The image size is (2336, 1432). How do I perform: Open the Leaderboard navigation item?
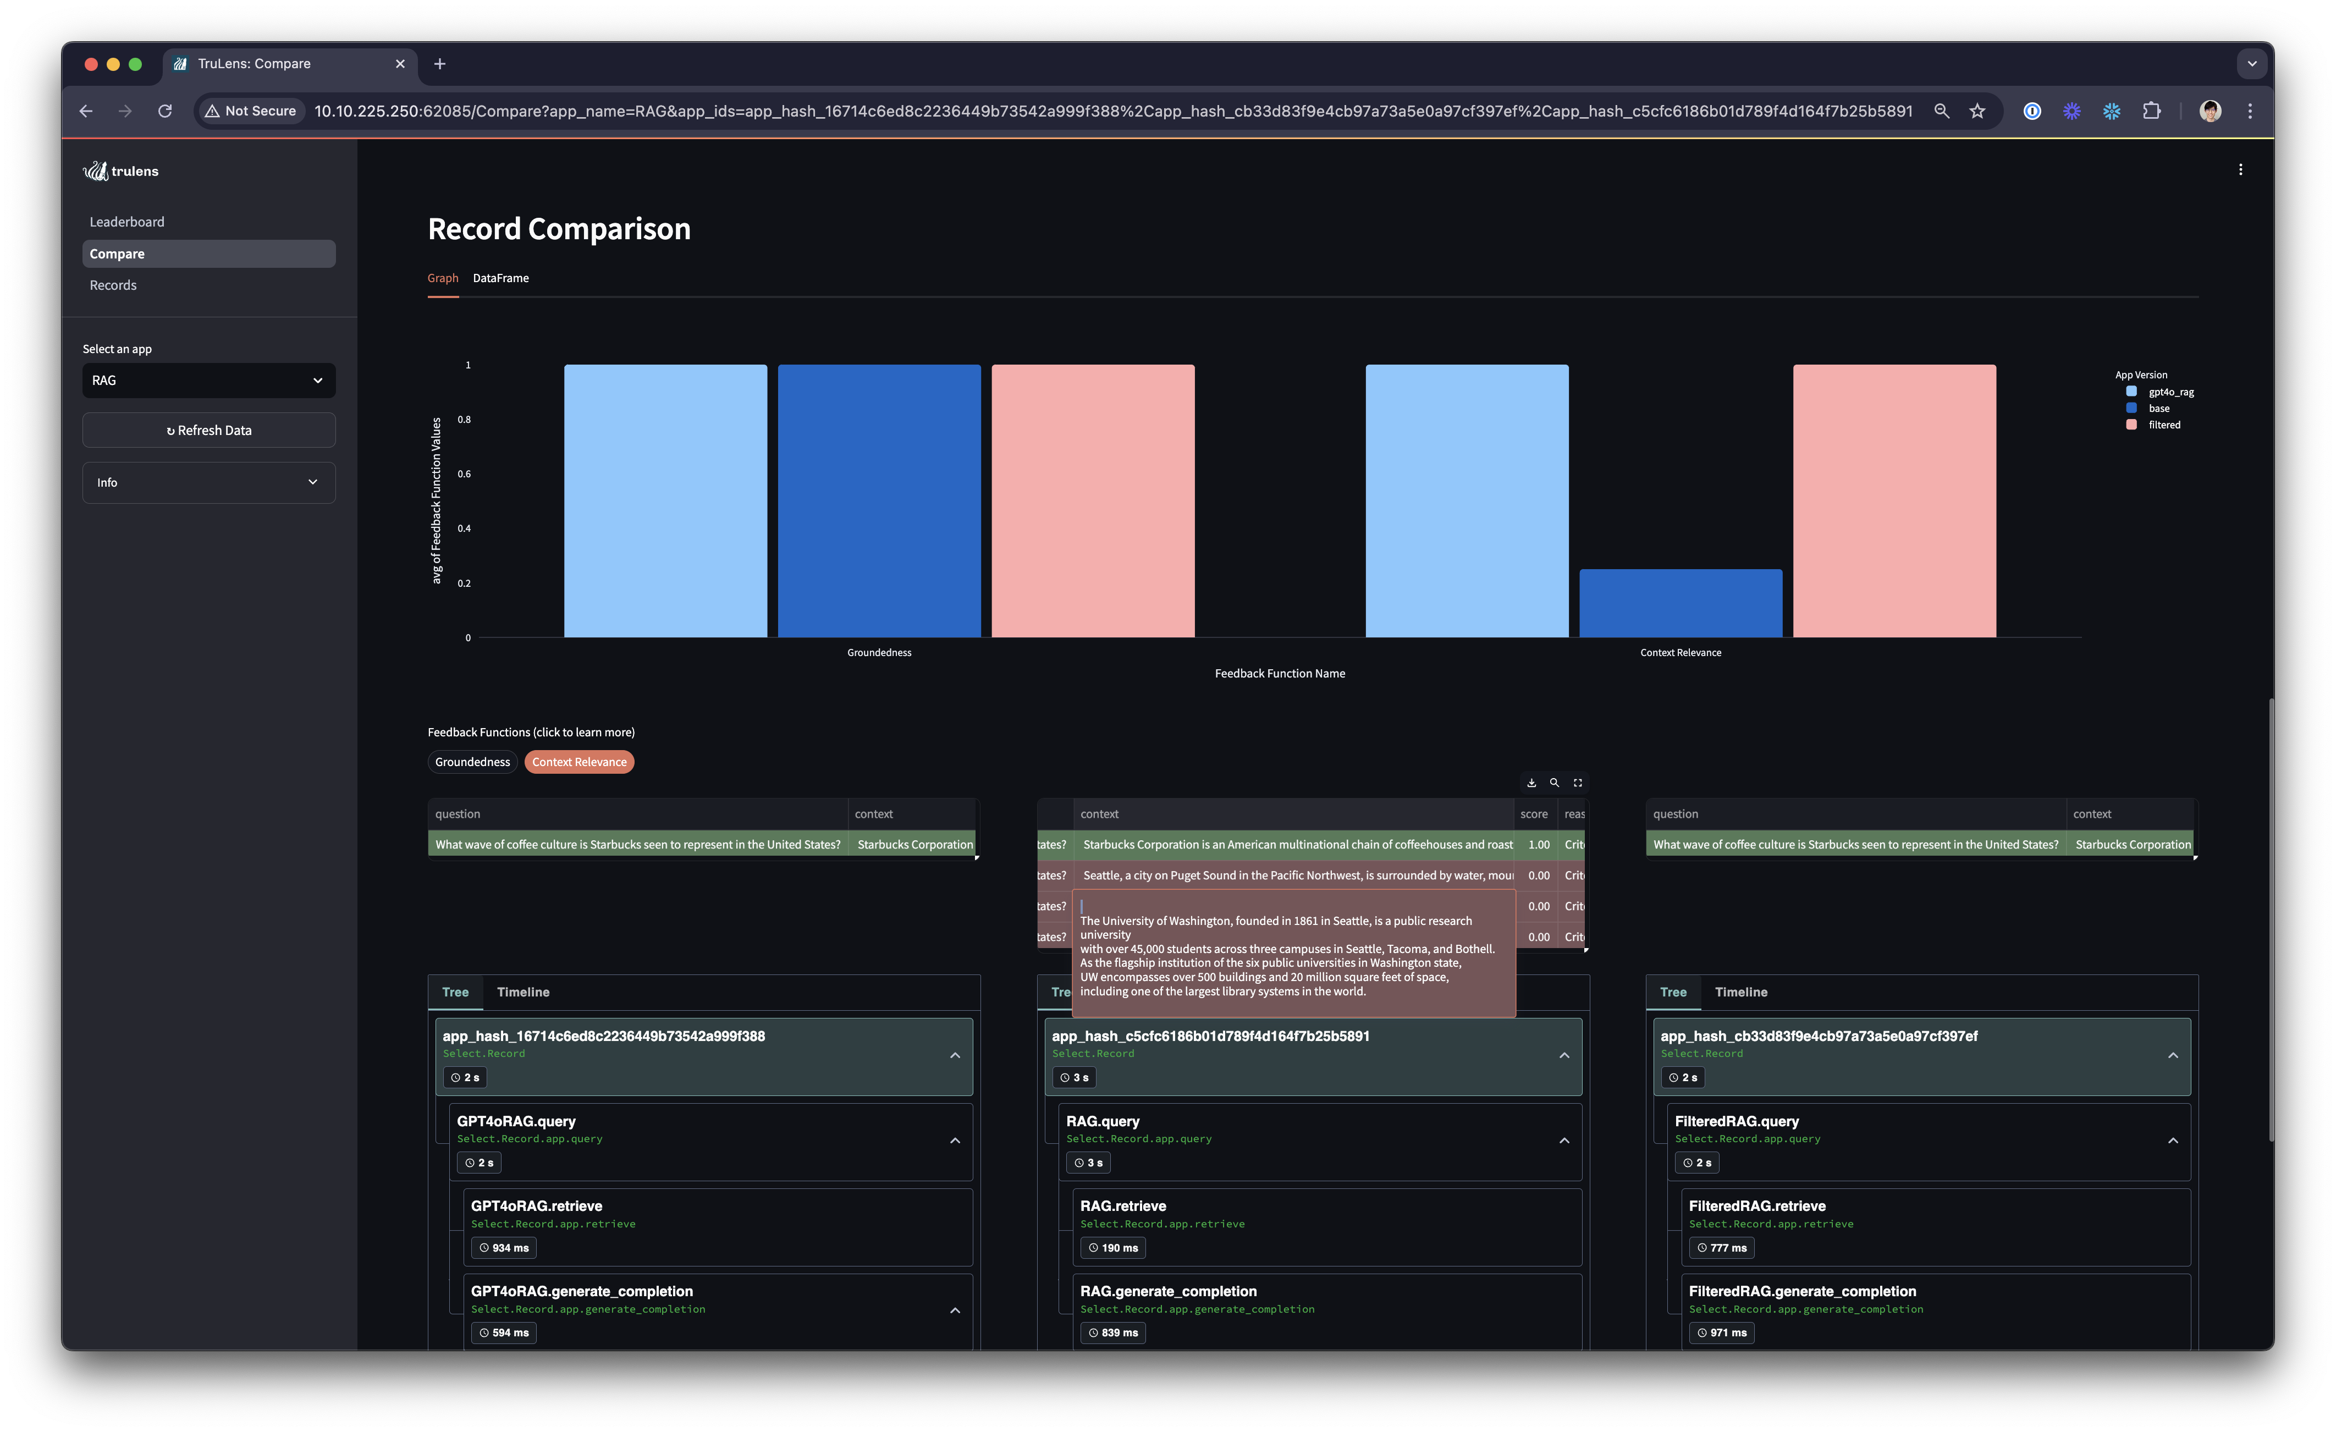pyautogui.click(x=127, y=221)
